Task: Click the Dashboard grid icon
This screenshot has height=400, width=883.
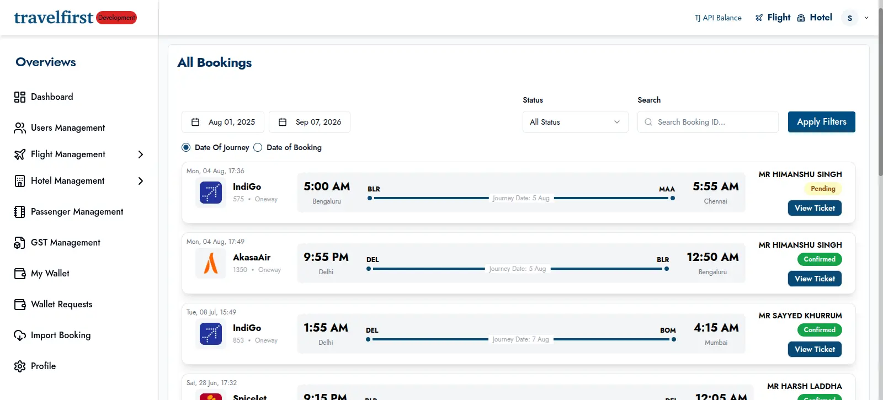Action: 20,97
